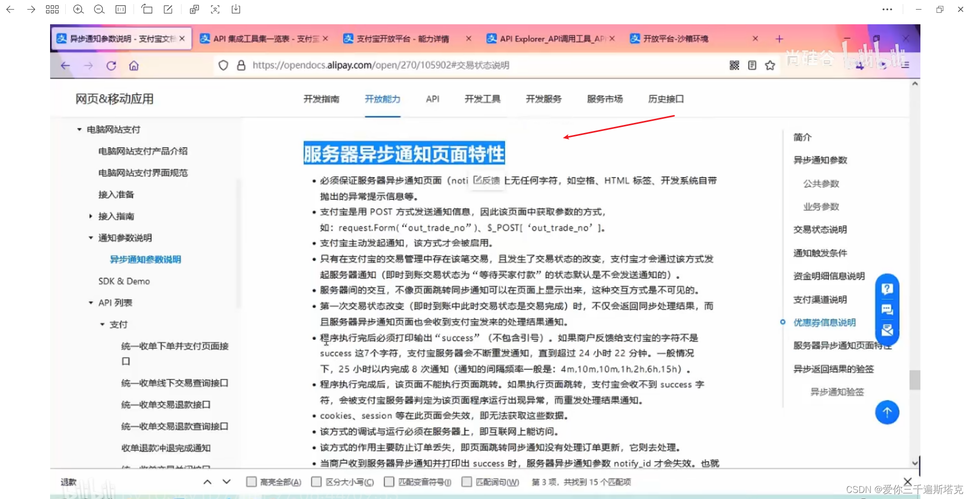
Task: Collapse the 通知参数说明 tree node
Action: coord(91,238)
